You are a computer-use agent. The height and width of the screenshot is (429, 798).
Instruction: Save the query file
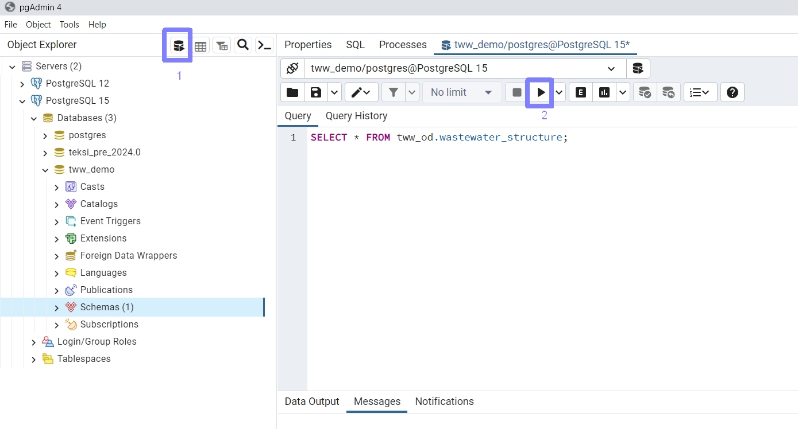[x=315, y=92]
